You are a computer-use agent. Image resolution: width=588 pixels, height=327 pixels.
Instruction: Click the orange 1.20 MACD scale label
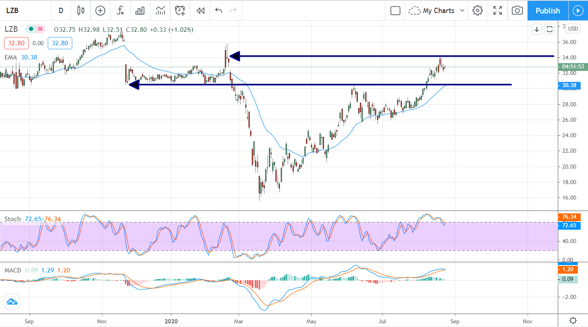tap(569, 270)
